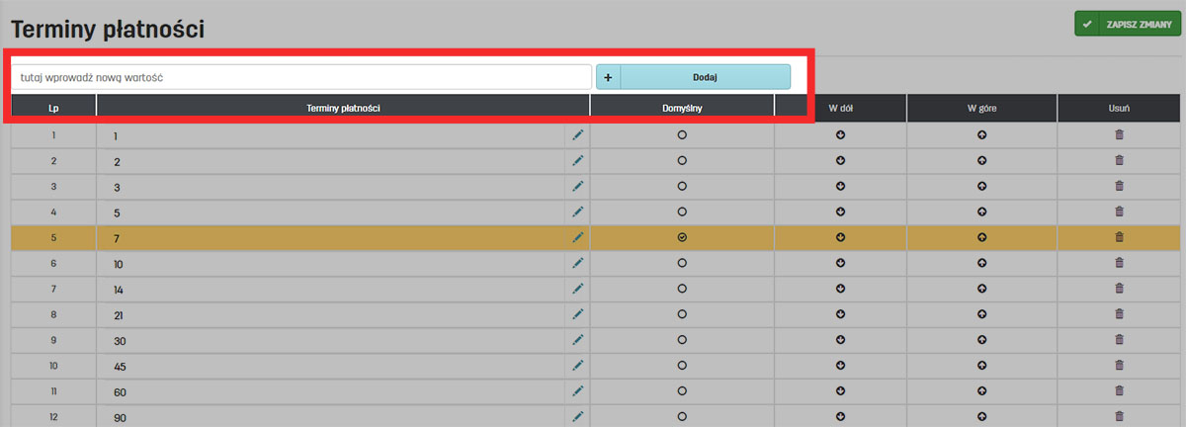This screenshot has width=1186, height=427.
Task: Toggle the selected default radio for term 7
Action: tap(682, 237)
